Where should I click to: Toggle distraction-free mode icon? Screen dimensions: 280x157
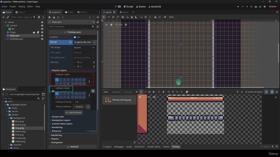[x=277, y=12]
